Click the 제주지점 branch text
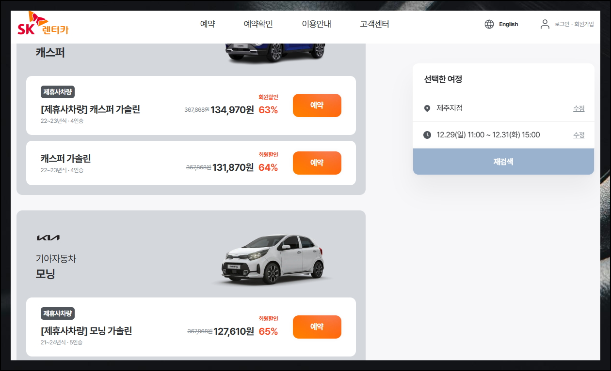The image size is (611, 371). (450, 108)
